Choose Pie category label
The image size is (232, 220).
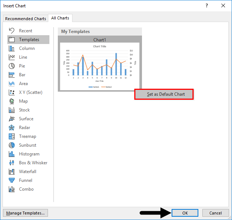pos(22,66)
